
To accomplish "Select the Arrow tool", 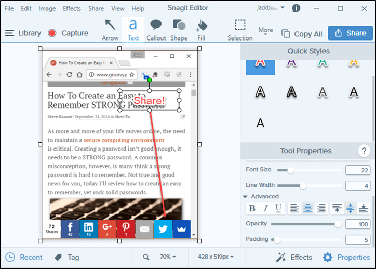I will click(x=110, y=30).
